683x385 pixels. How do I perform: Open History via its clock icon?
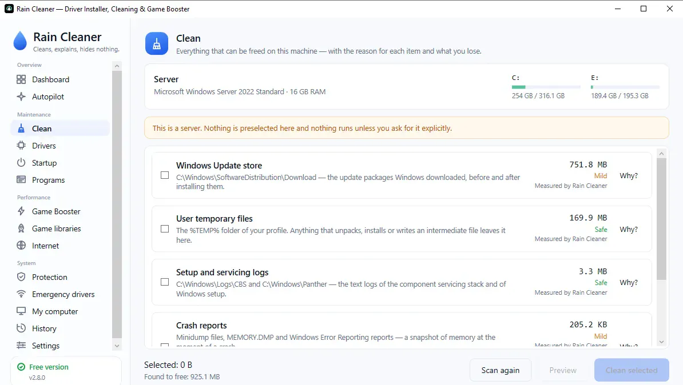[21, 328]
